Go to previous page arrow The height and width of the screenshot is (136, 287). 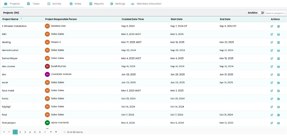[9, 132]
